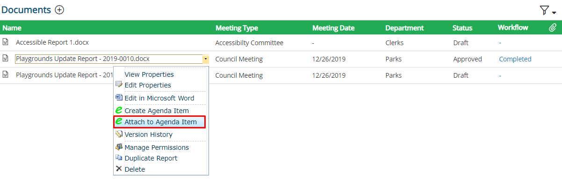Screen dimensions: 562x181
Task: Click the paperclip attachments column icon
Action: [552, 28]
